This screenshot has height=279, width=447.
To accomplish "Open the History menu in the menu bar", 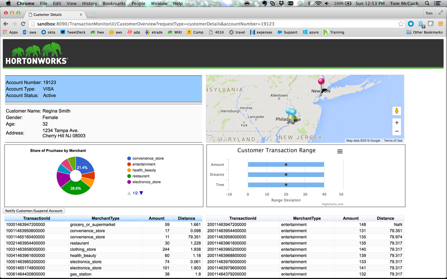I will [x=89, y=4].
